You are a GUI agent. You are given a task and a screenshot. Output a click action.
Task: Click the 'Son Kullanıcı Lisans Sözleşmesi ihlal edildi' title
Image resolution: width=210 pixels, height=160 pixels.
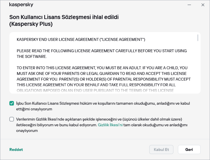click(64, 17)
